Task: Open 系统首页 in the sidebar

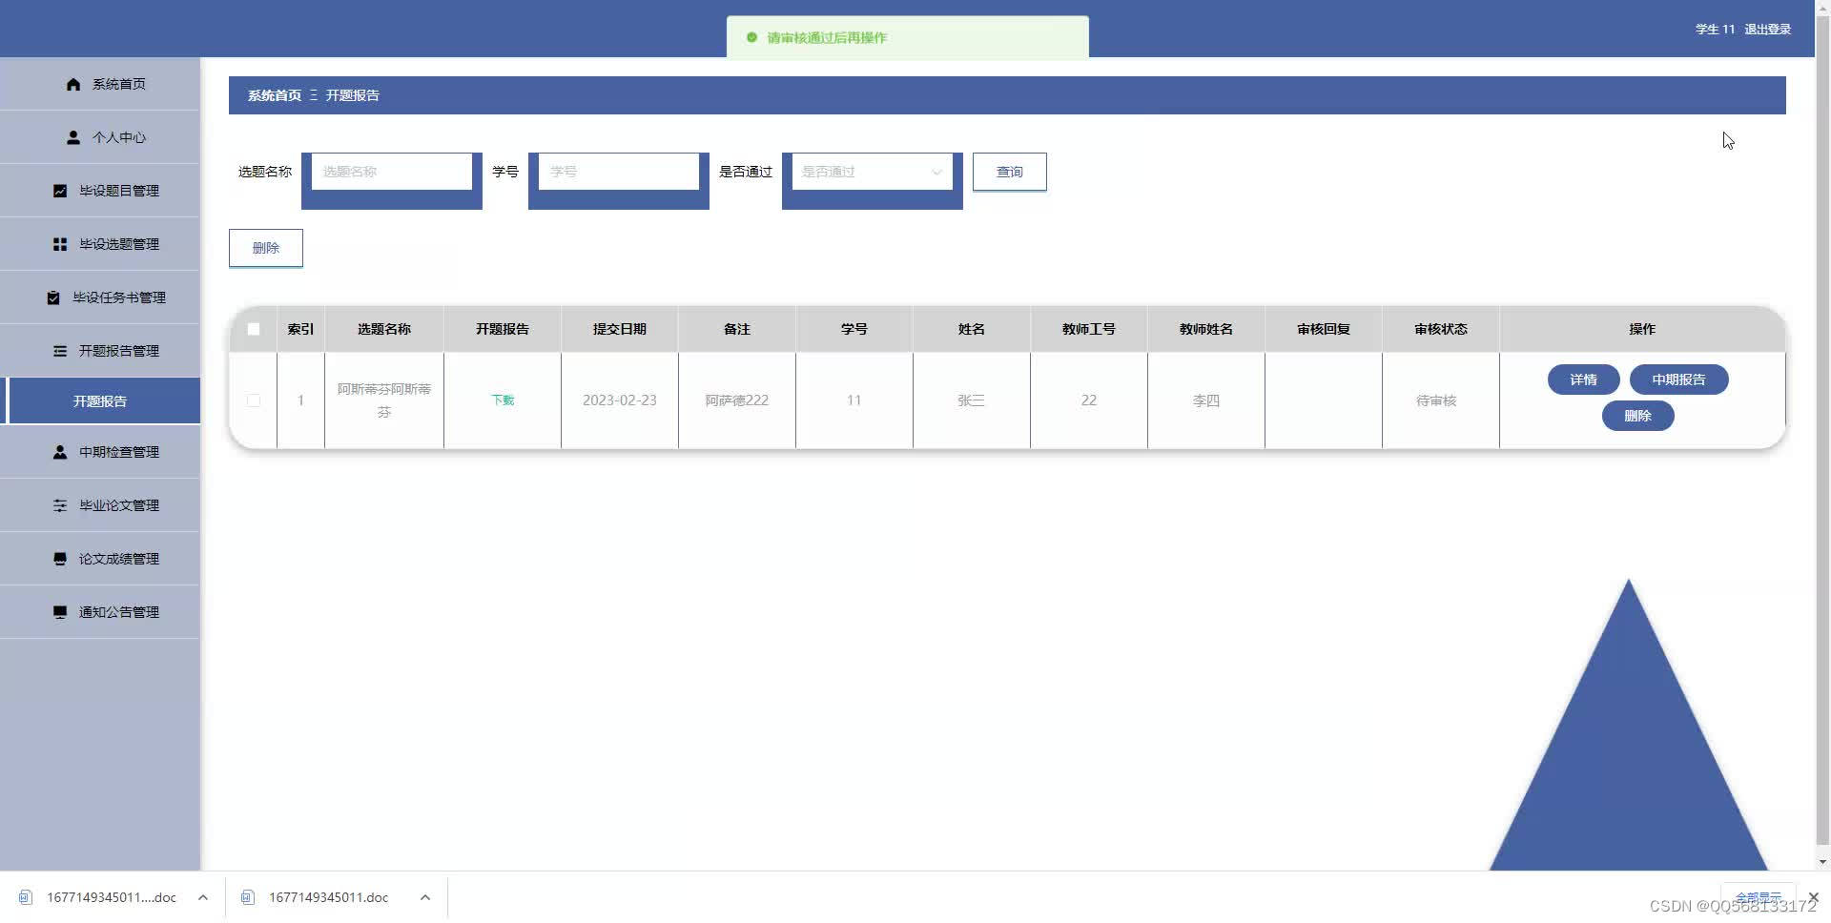Action: (100, 84)
